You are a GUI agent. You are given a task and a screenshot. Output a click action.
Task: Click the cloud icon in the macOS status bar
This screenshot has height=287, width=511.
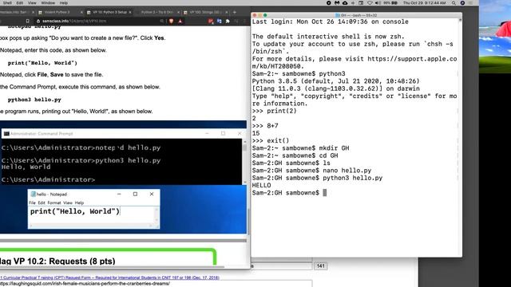[x=345, y=2]
